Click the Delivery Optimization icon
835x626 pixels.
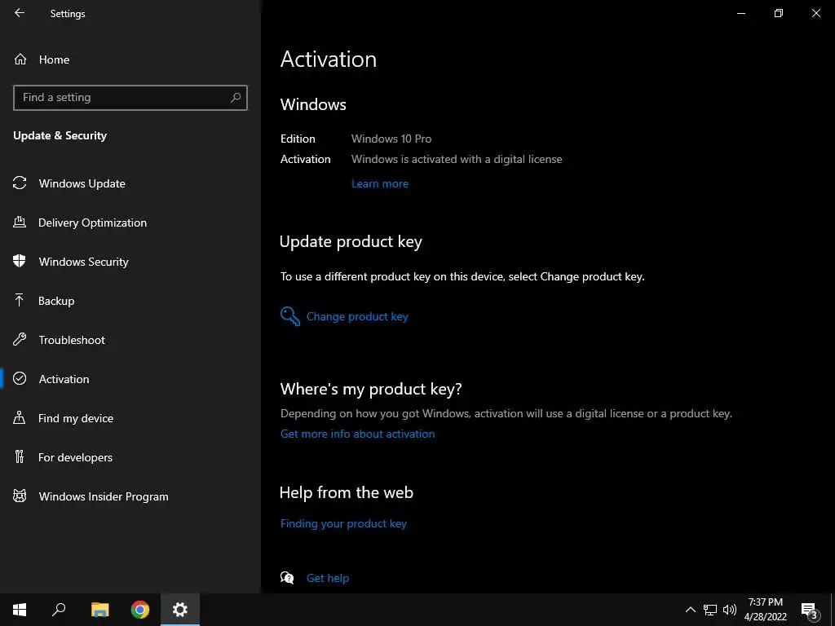pyautogui.click(x=20, y=222)
